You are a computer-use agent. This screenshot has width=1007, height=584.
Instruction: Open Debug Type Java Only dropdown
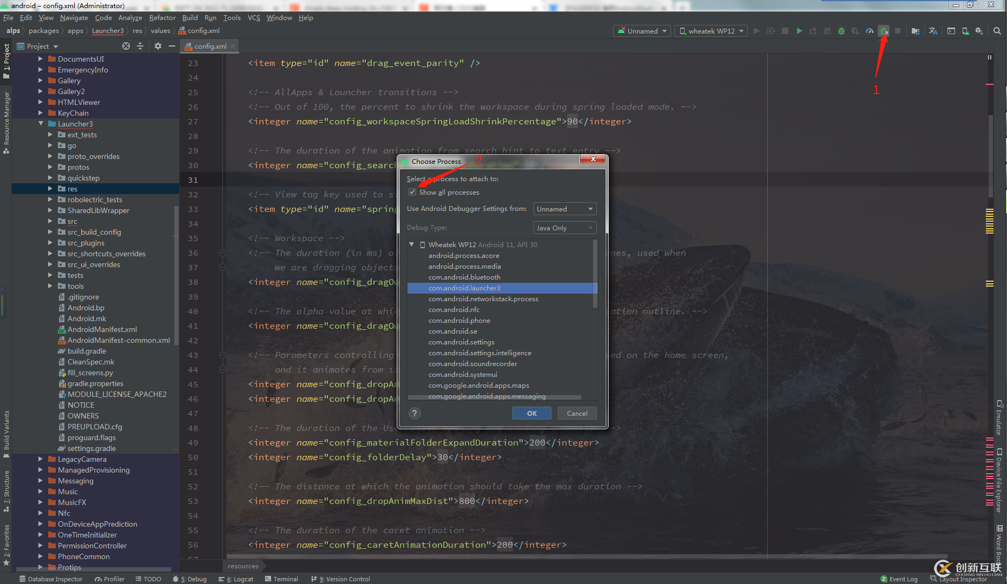(x=565, y=228)
